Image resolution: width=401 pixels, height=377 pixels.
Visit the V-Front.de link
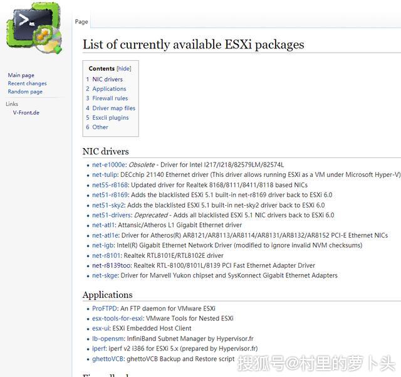[26, 113]
